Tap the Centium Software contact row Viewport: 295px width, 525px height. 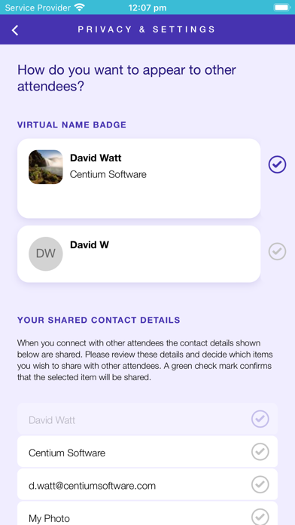(147, 451)
